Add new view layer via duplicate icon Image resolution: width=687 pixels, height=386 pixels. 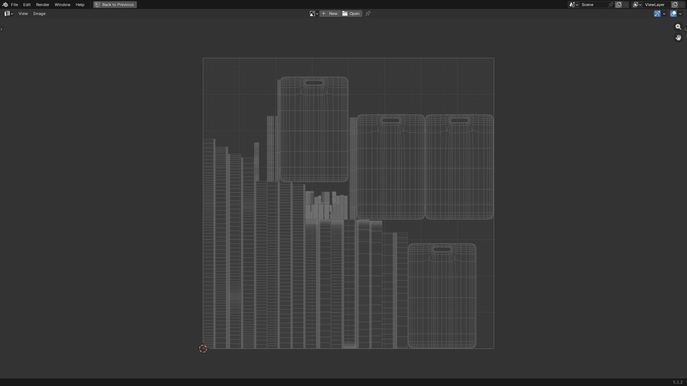(x=675, y=5)
